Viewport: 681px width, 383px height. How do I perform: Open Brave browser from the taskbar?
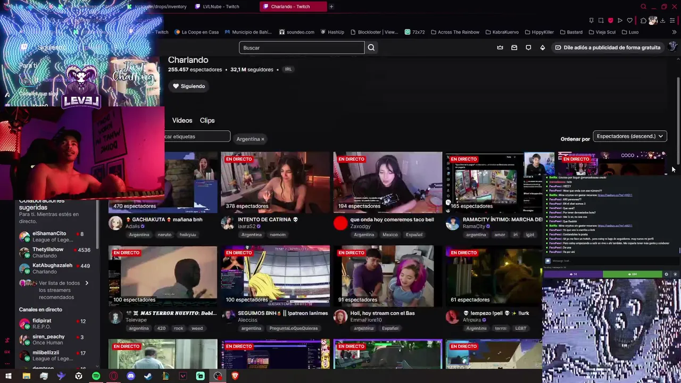tap(235, 376)
